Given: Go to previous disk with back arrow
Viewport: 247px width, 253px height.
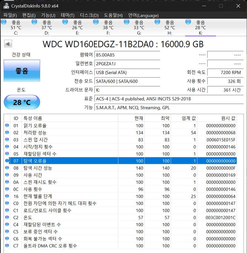Looking at the screenshot, I should pos(8,44).
